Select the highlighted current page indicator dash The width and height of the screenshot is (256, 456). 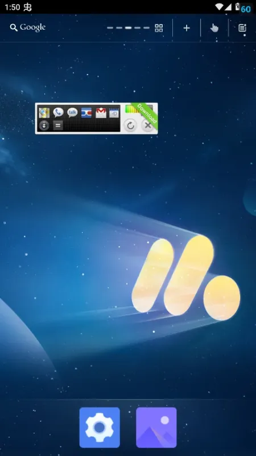coord(129,28)
